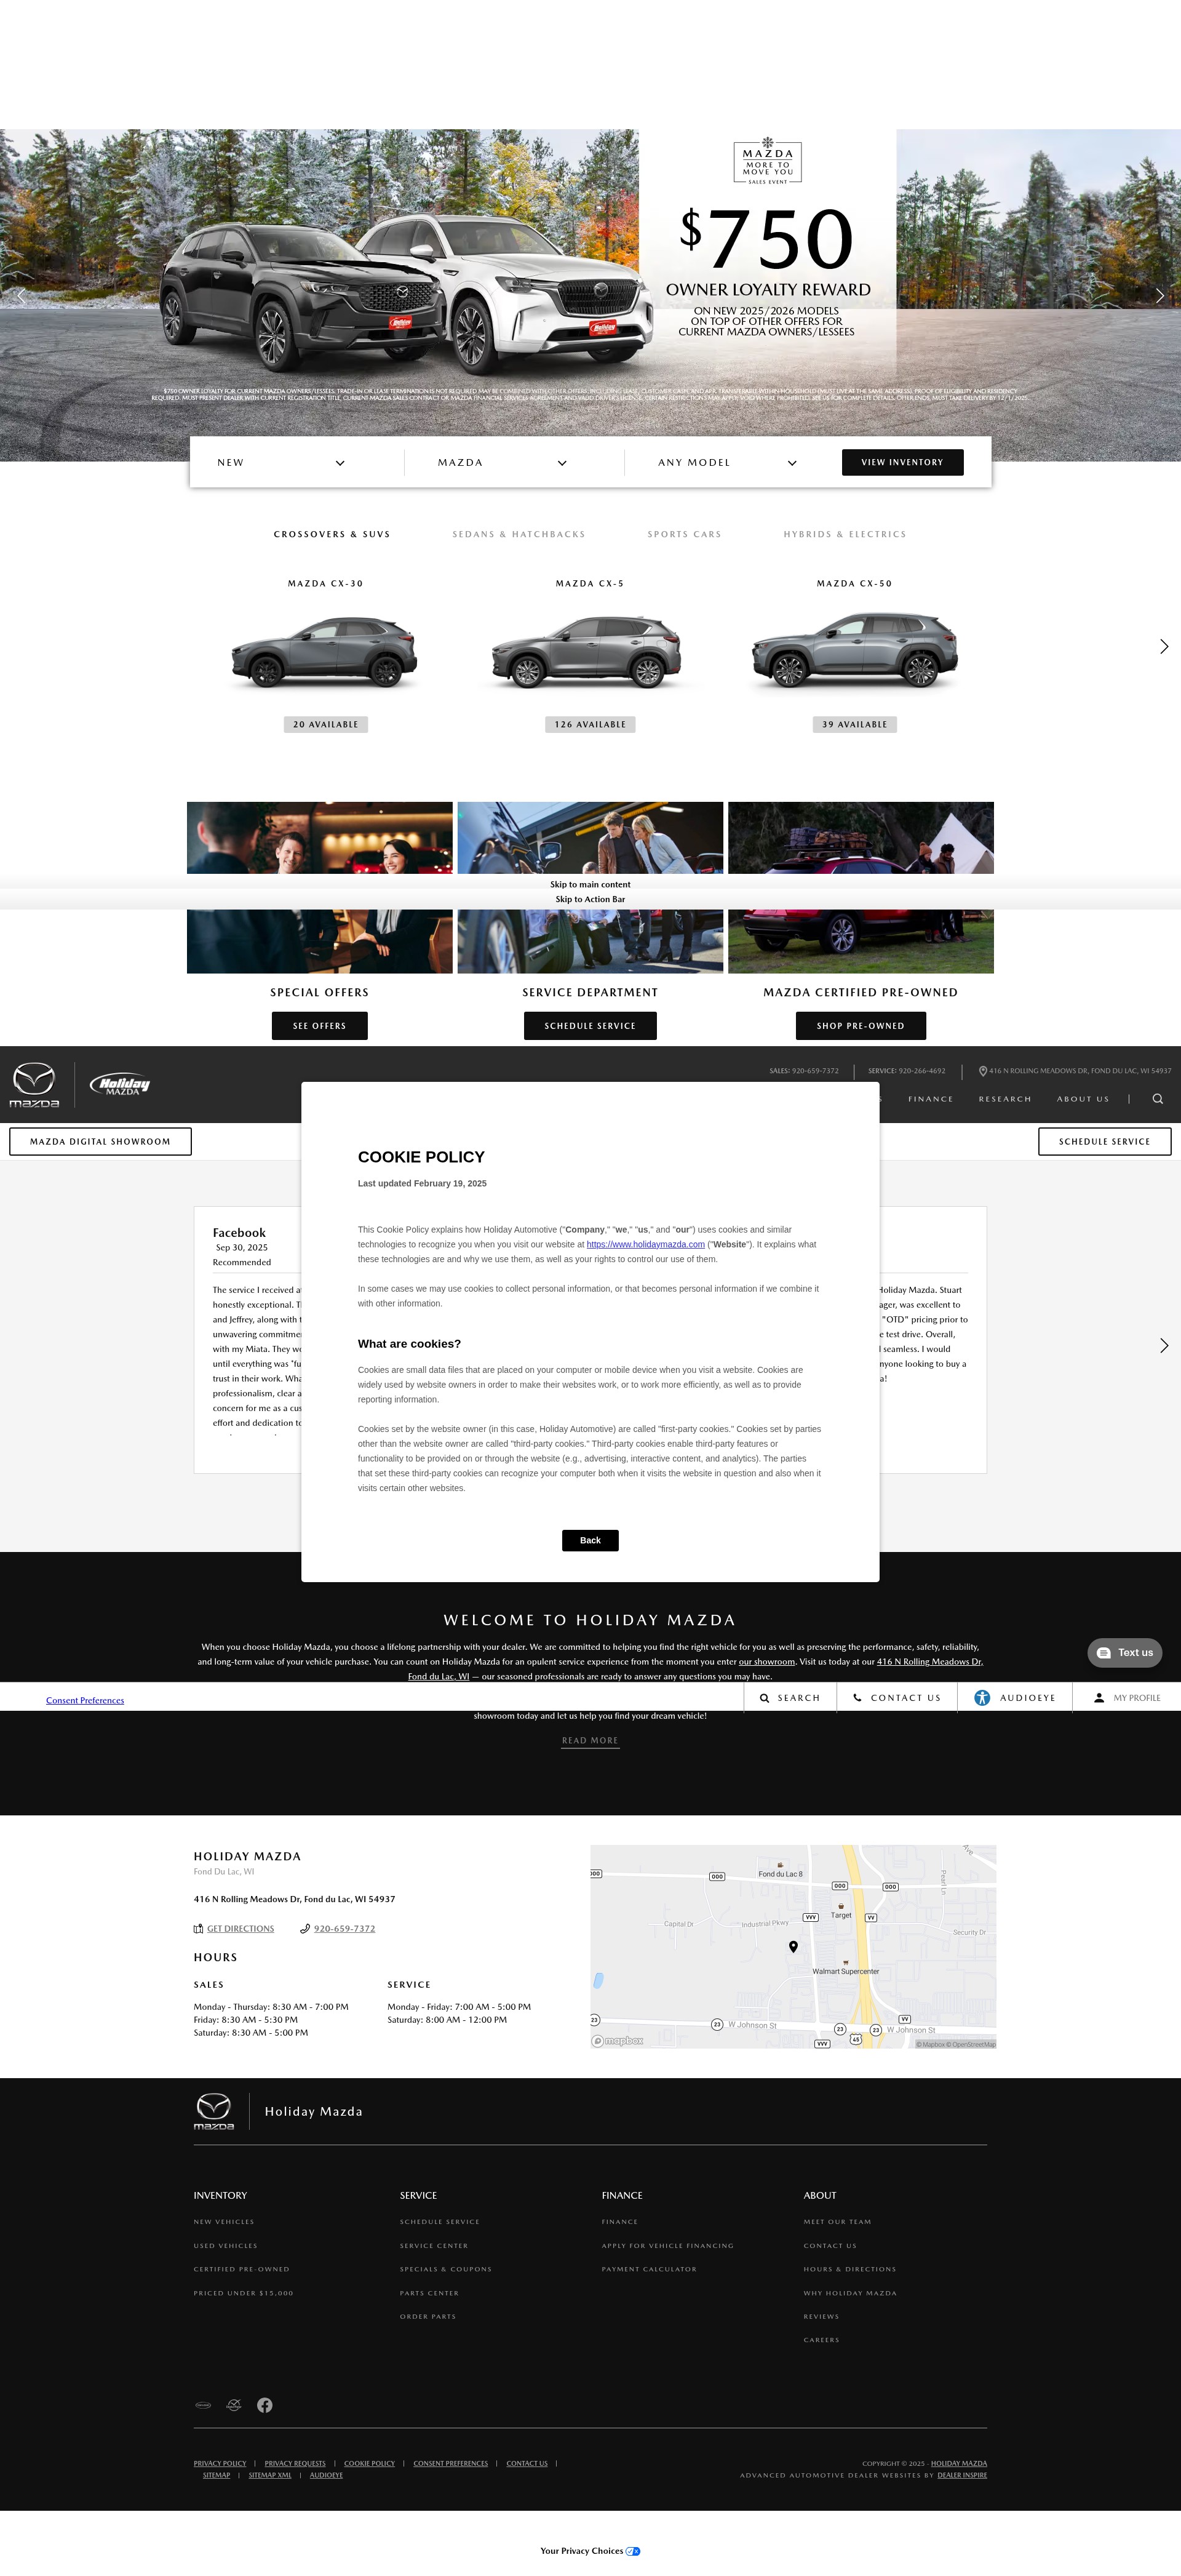The height and width of the screenshot is (2576, 1181).
Task: Click Careers in the footer About list
Action: click(821, 2340)
